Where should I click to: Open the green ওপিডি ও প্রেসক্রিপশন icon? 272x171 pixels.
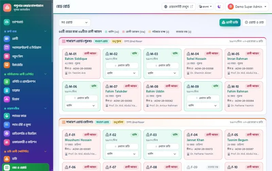pos(7,82)
